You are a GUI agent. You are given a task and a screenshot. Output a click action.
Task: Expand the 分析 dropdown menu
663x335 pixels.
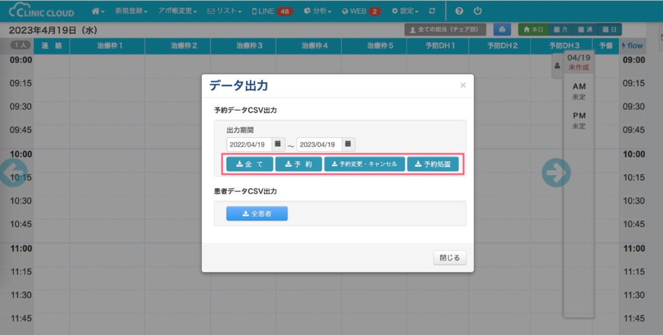317,11
